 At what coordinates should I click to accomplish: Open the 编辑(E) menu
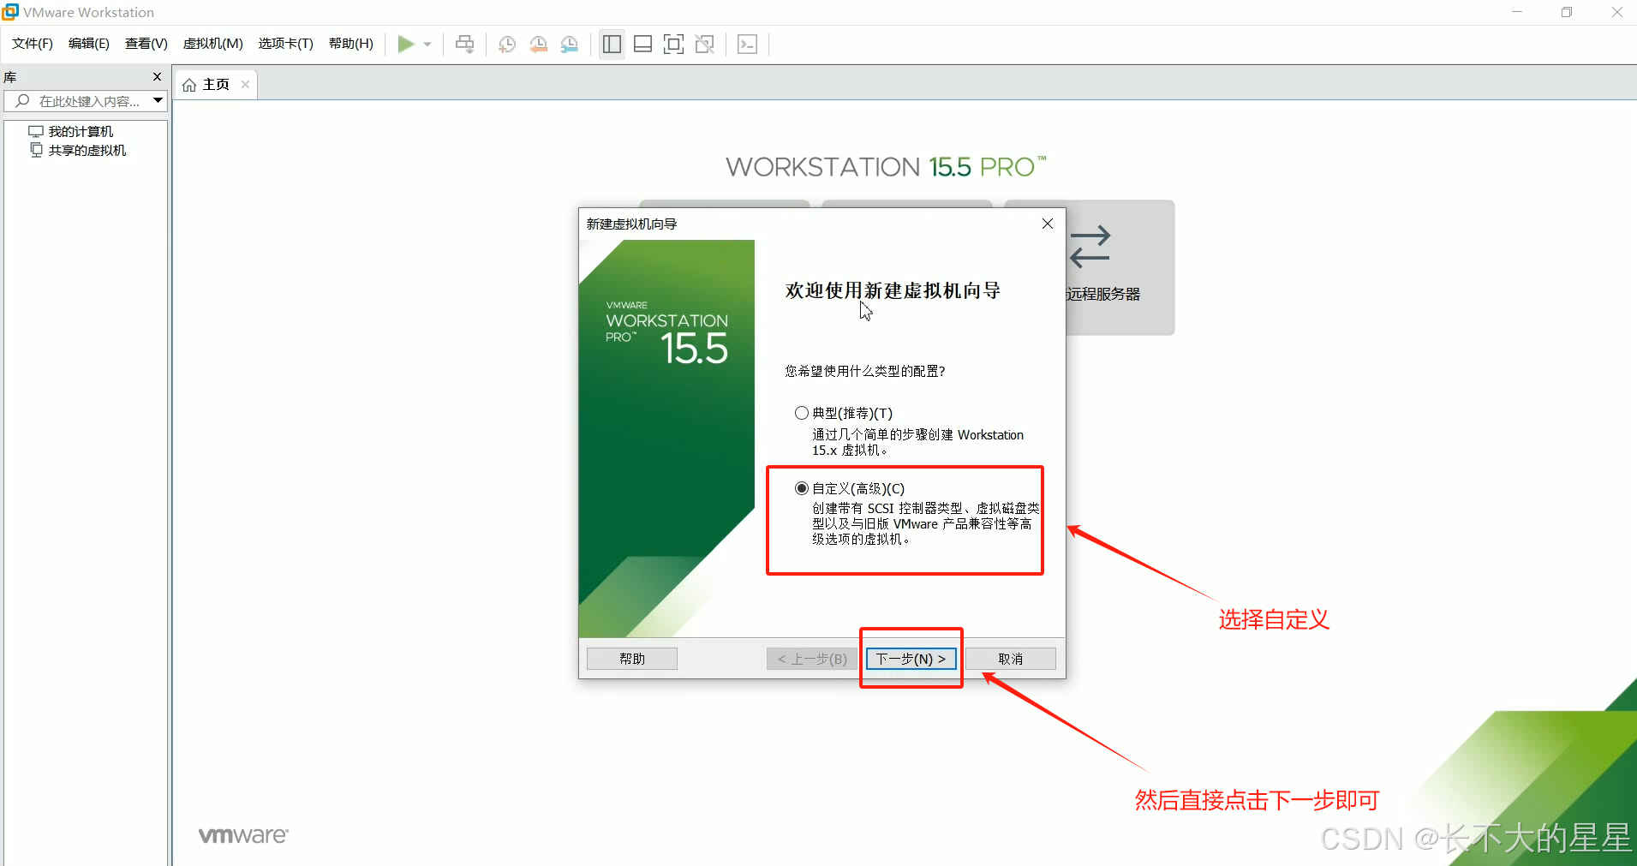coord(89,44)
